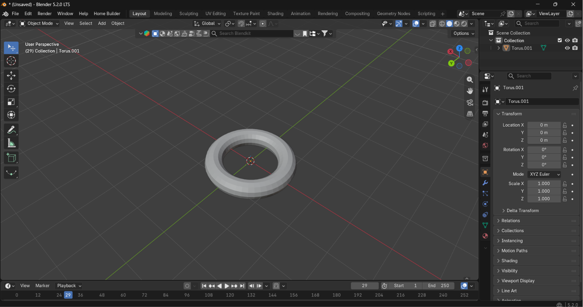
Task: Select the combined Transform tool
Action: point(11,115)
